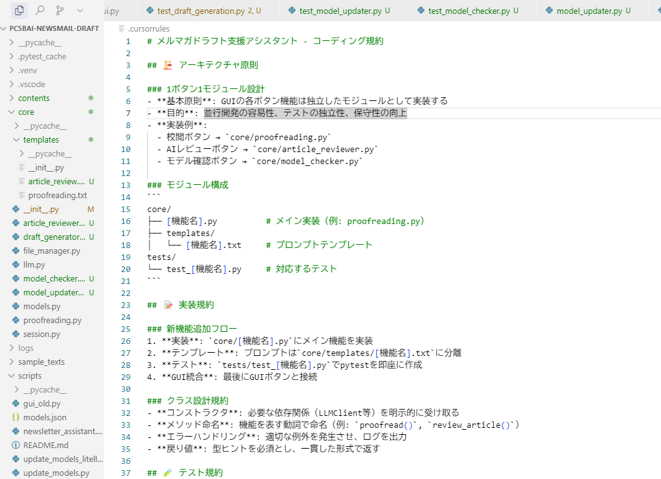Open proofreading.txt in templates
661x479 pixels.
tap(57, 196)
